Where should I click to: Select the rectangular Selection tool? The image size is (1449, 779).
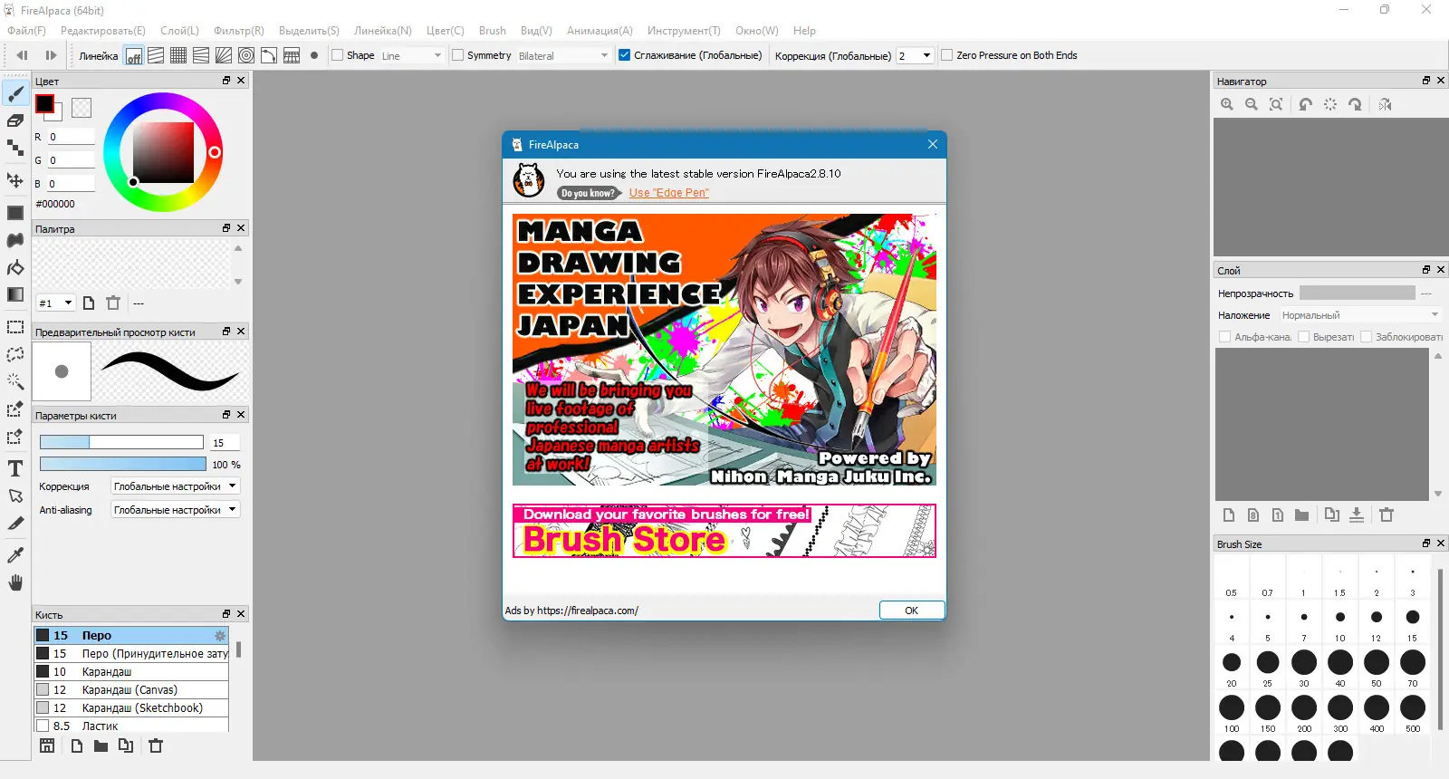[x=15, y=327]
